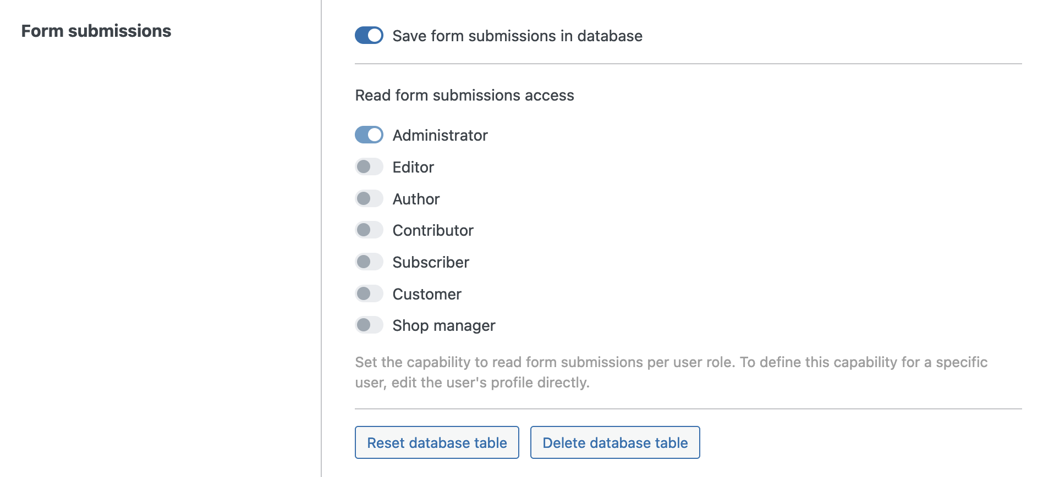Click the 'Shop manager' label text

click(x=444, y=326)
